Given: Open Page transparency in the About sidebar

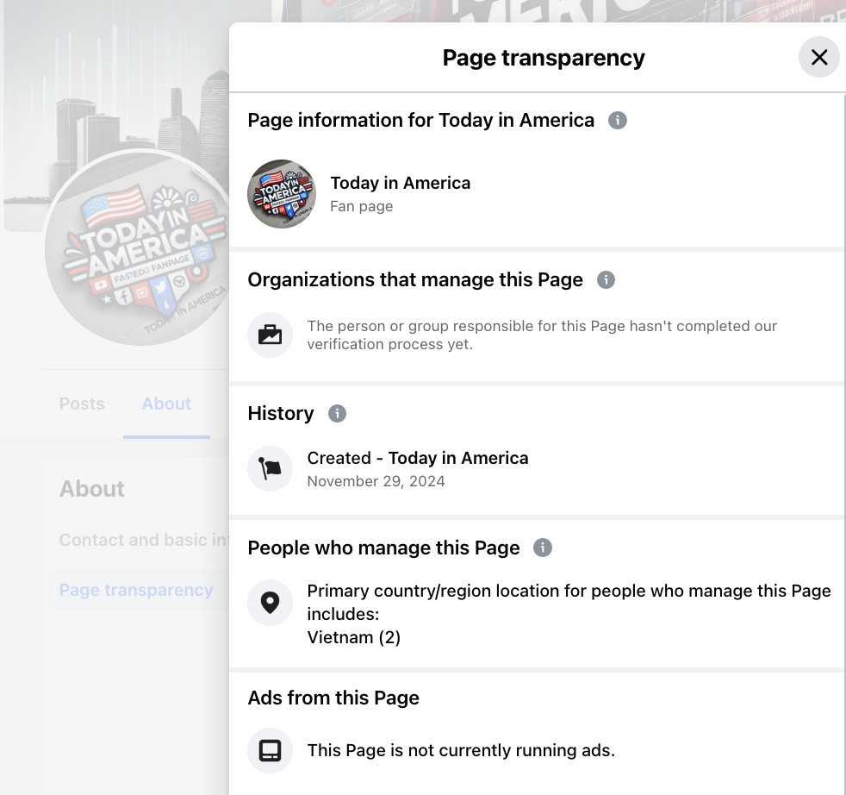Looking at the screenshot, I should pos(136,590).
